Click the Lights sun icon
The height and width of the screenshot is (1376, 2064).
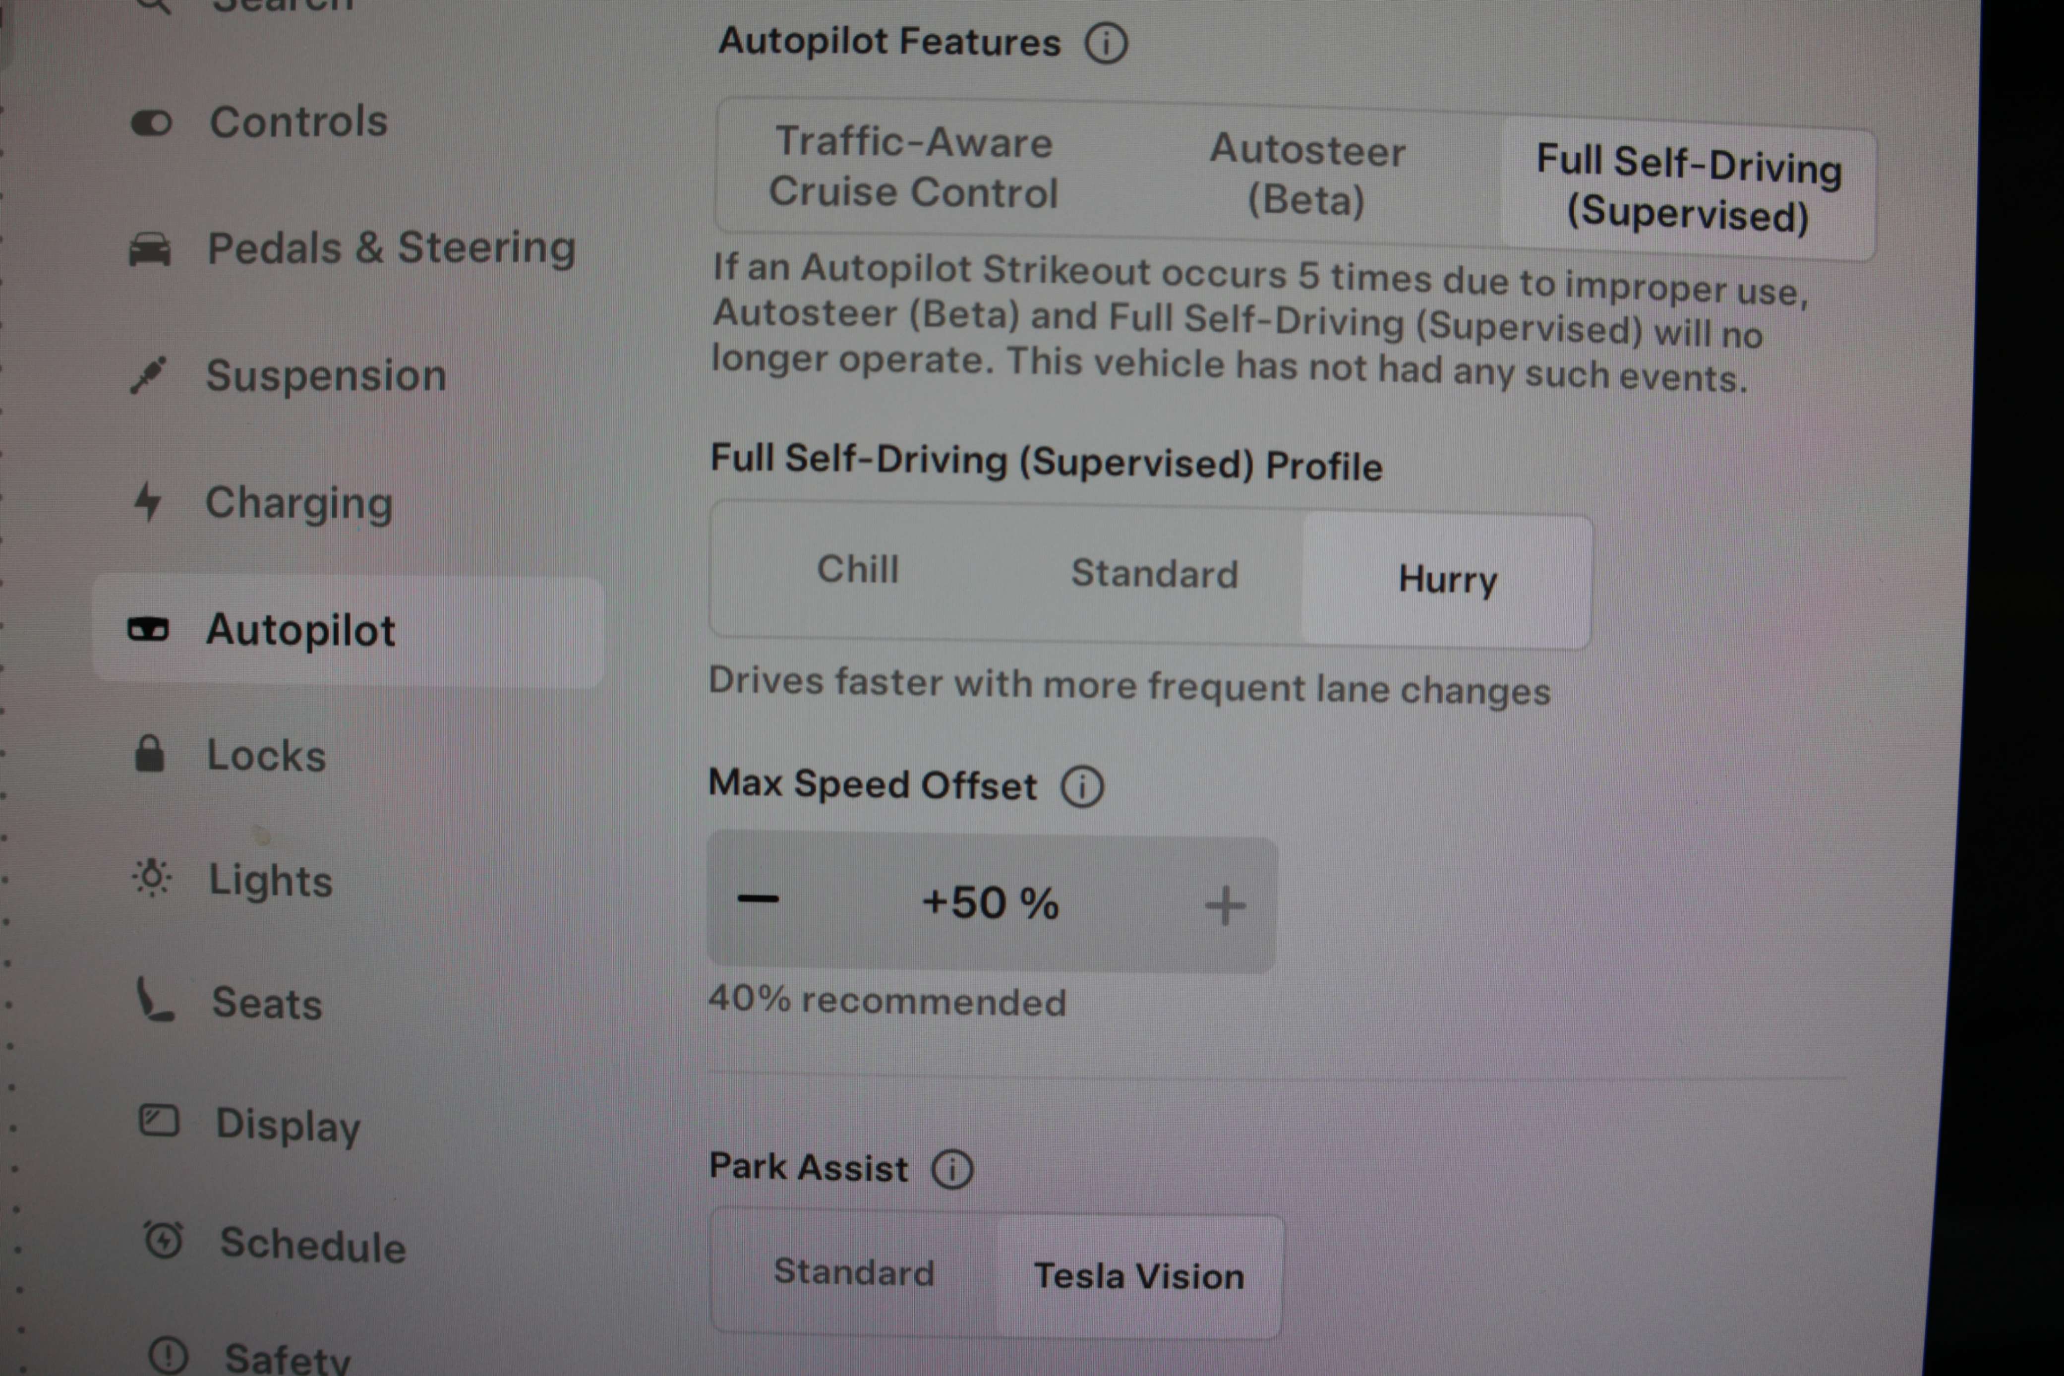152,878
